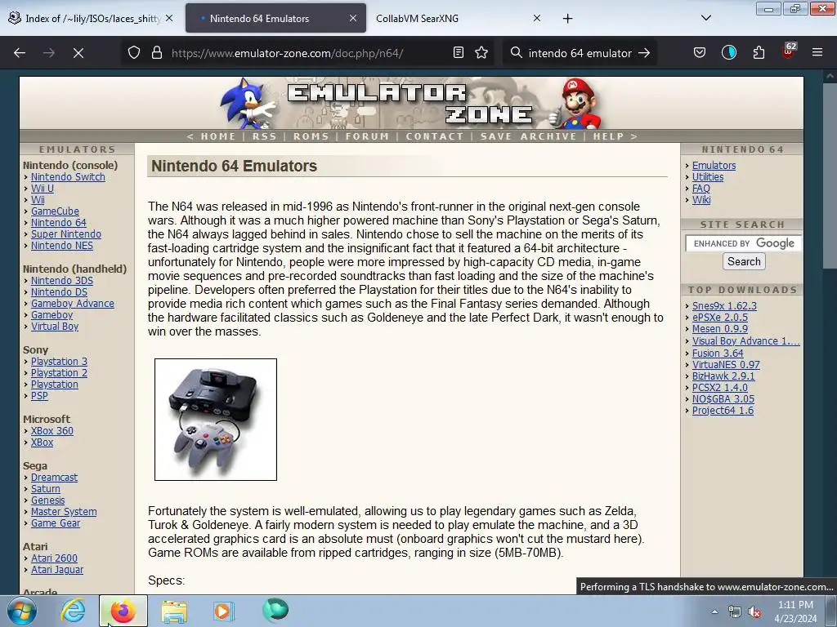
Task: Open Project64 1.6 top download
Action: tap(723, 411)
